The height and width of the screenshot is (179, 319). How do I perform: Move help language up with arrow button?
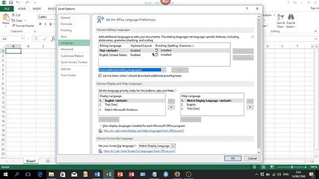point(250,101)
